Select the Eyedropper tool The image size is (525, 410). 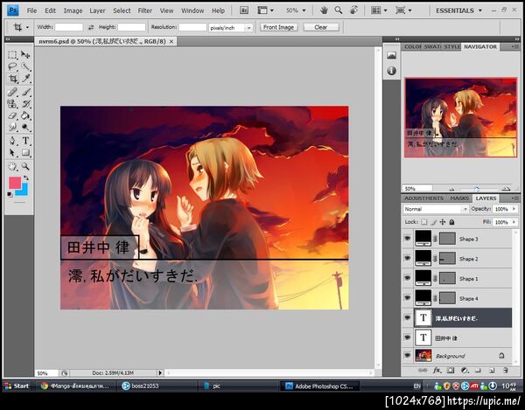pos(25,79)
